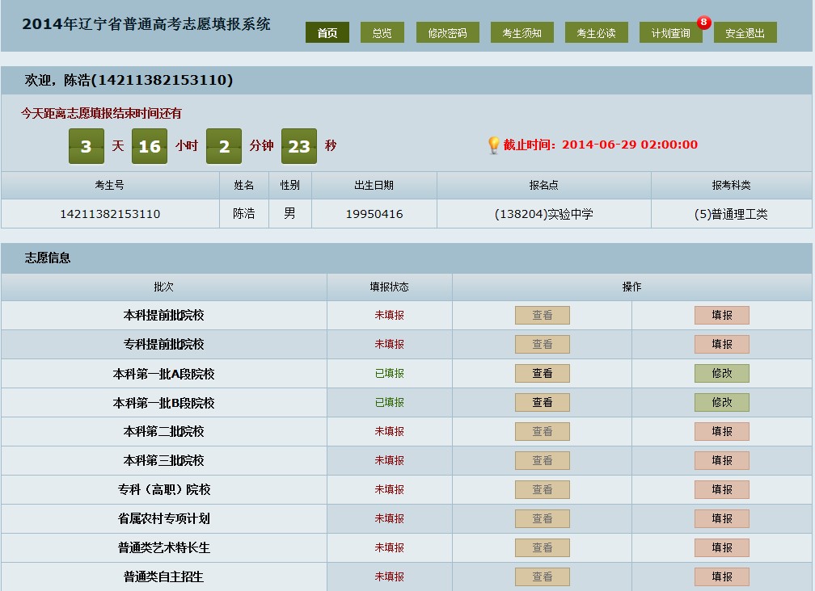The width and height of the screenshot is (815, 591).
Task: Click 填报 for 普通类自主招生
Action: pos(721,576)
